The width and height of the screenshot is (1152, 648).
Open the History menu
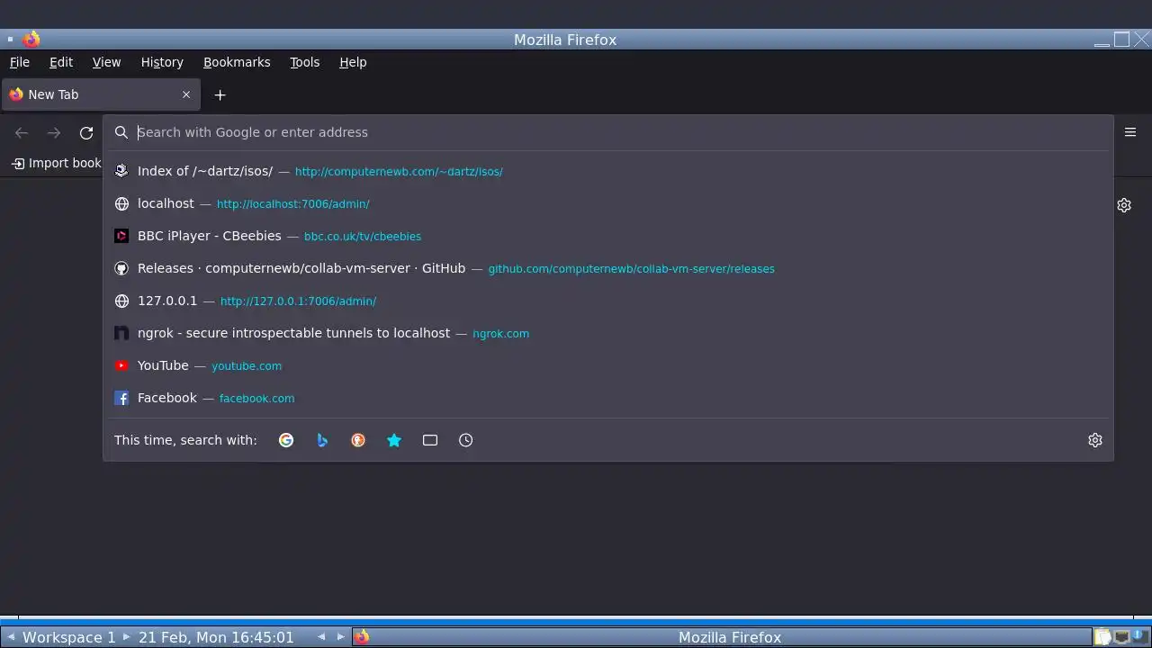162,62
